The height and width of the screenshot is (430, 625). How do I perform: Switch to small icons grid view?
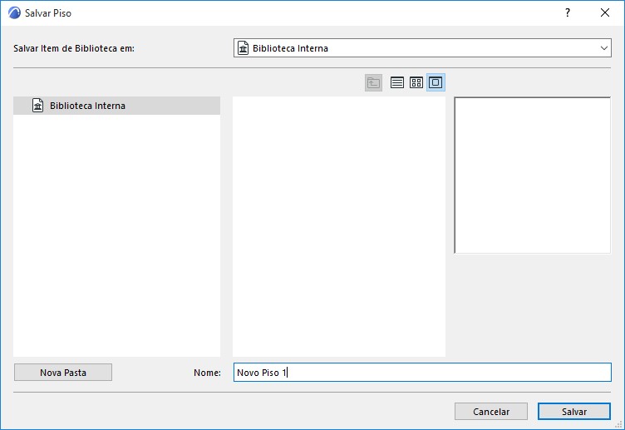tap(416, 82)
